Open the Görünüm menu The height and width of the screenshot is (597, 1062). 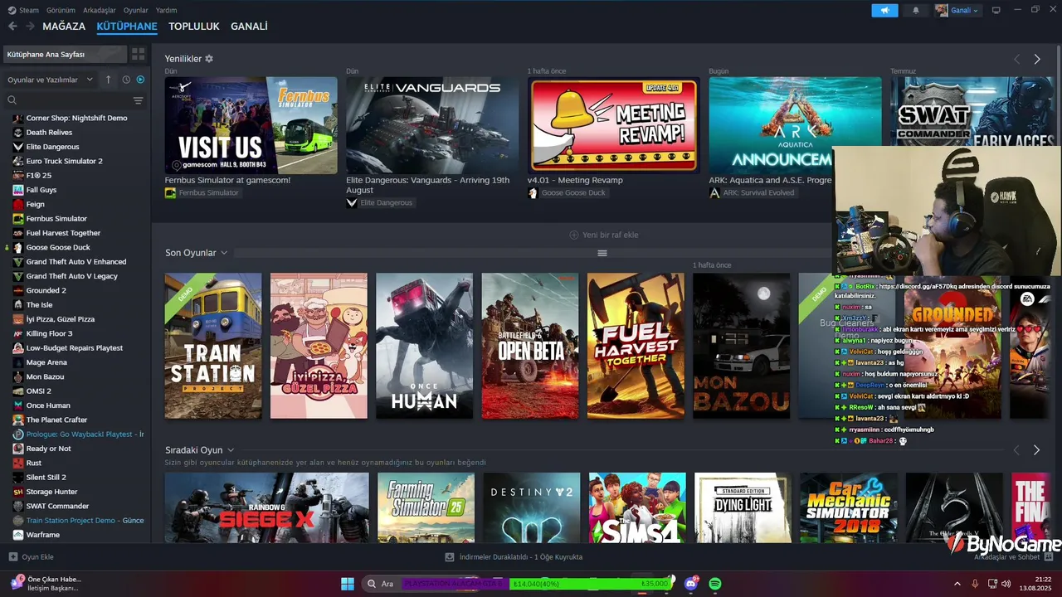point(61,10)
